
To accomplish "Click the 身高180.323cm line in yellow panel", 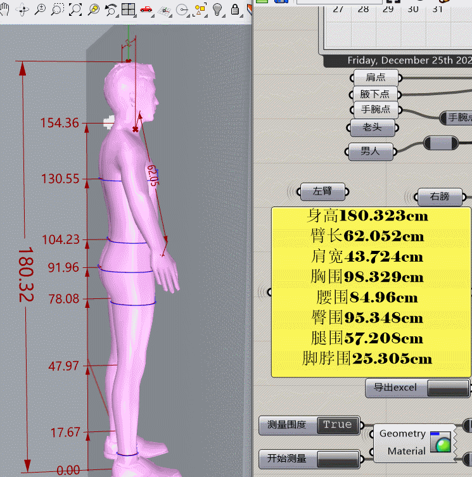I will point(367,216).
